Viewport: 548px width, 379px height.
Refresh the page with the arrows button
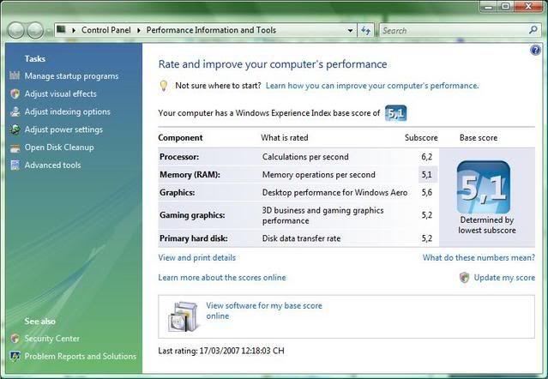click(x=366, y=30)
